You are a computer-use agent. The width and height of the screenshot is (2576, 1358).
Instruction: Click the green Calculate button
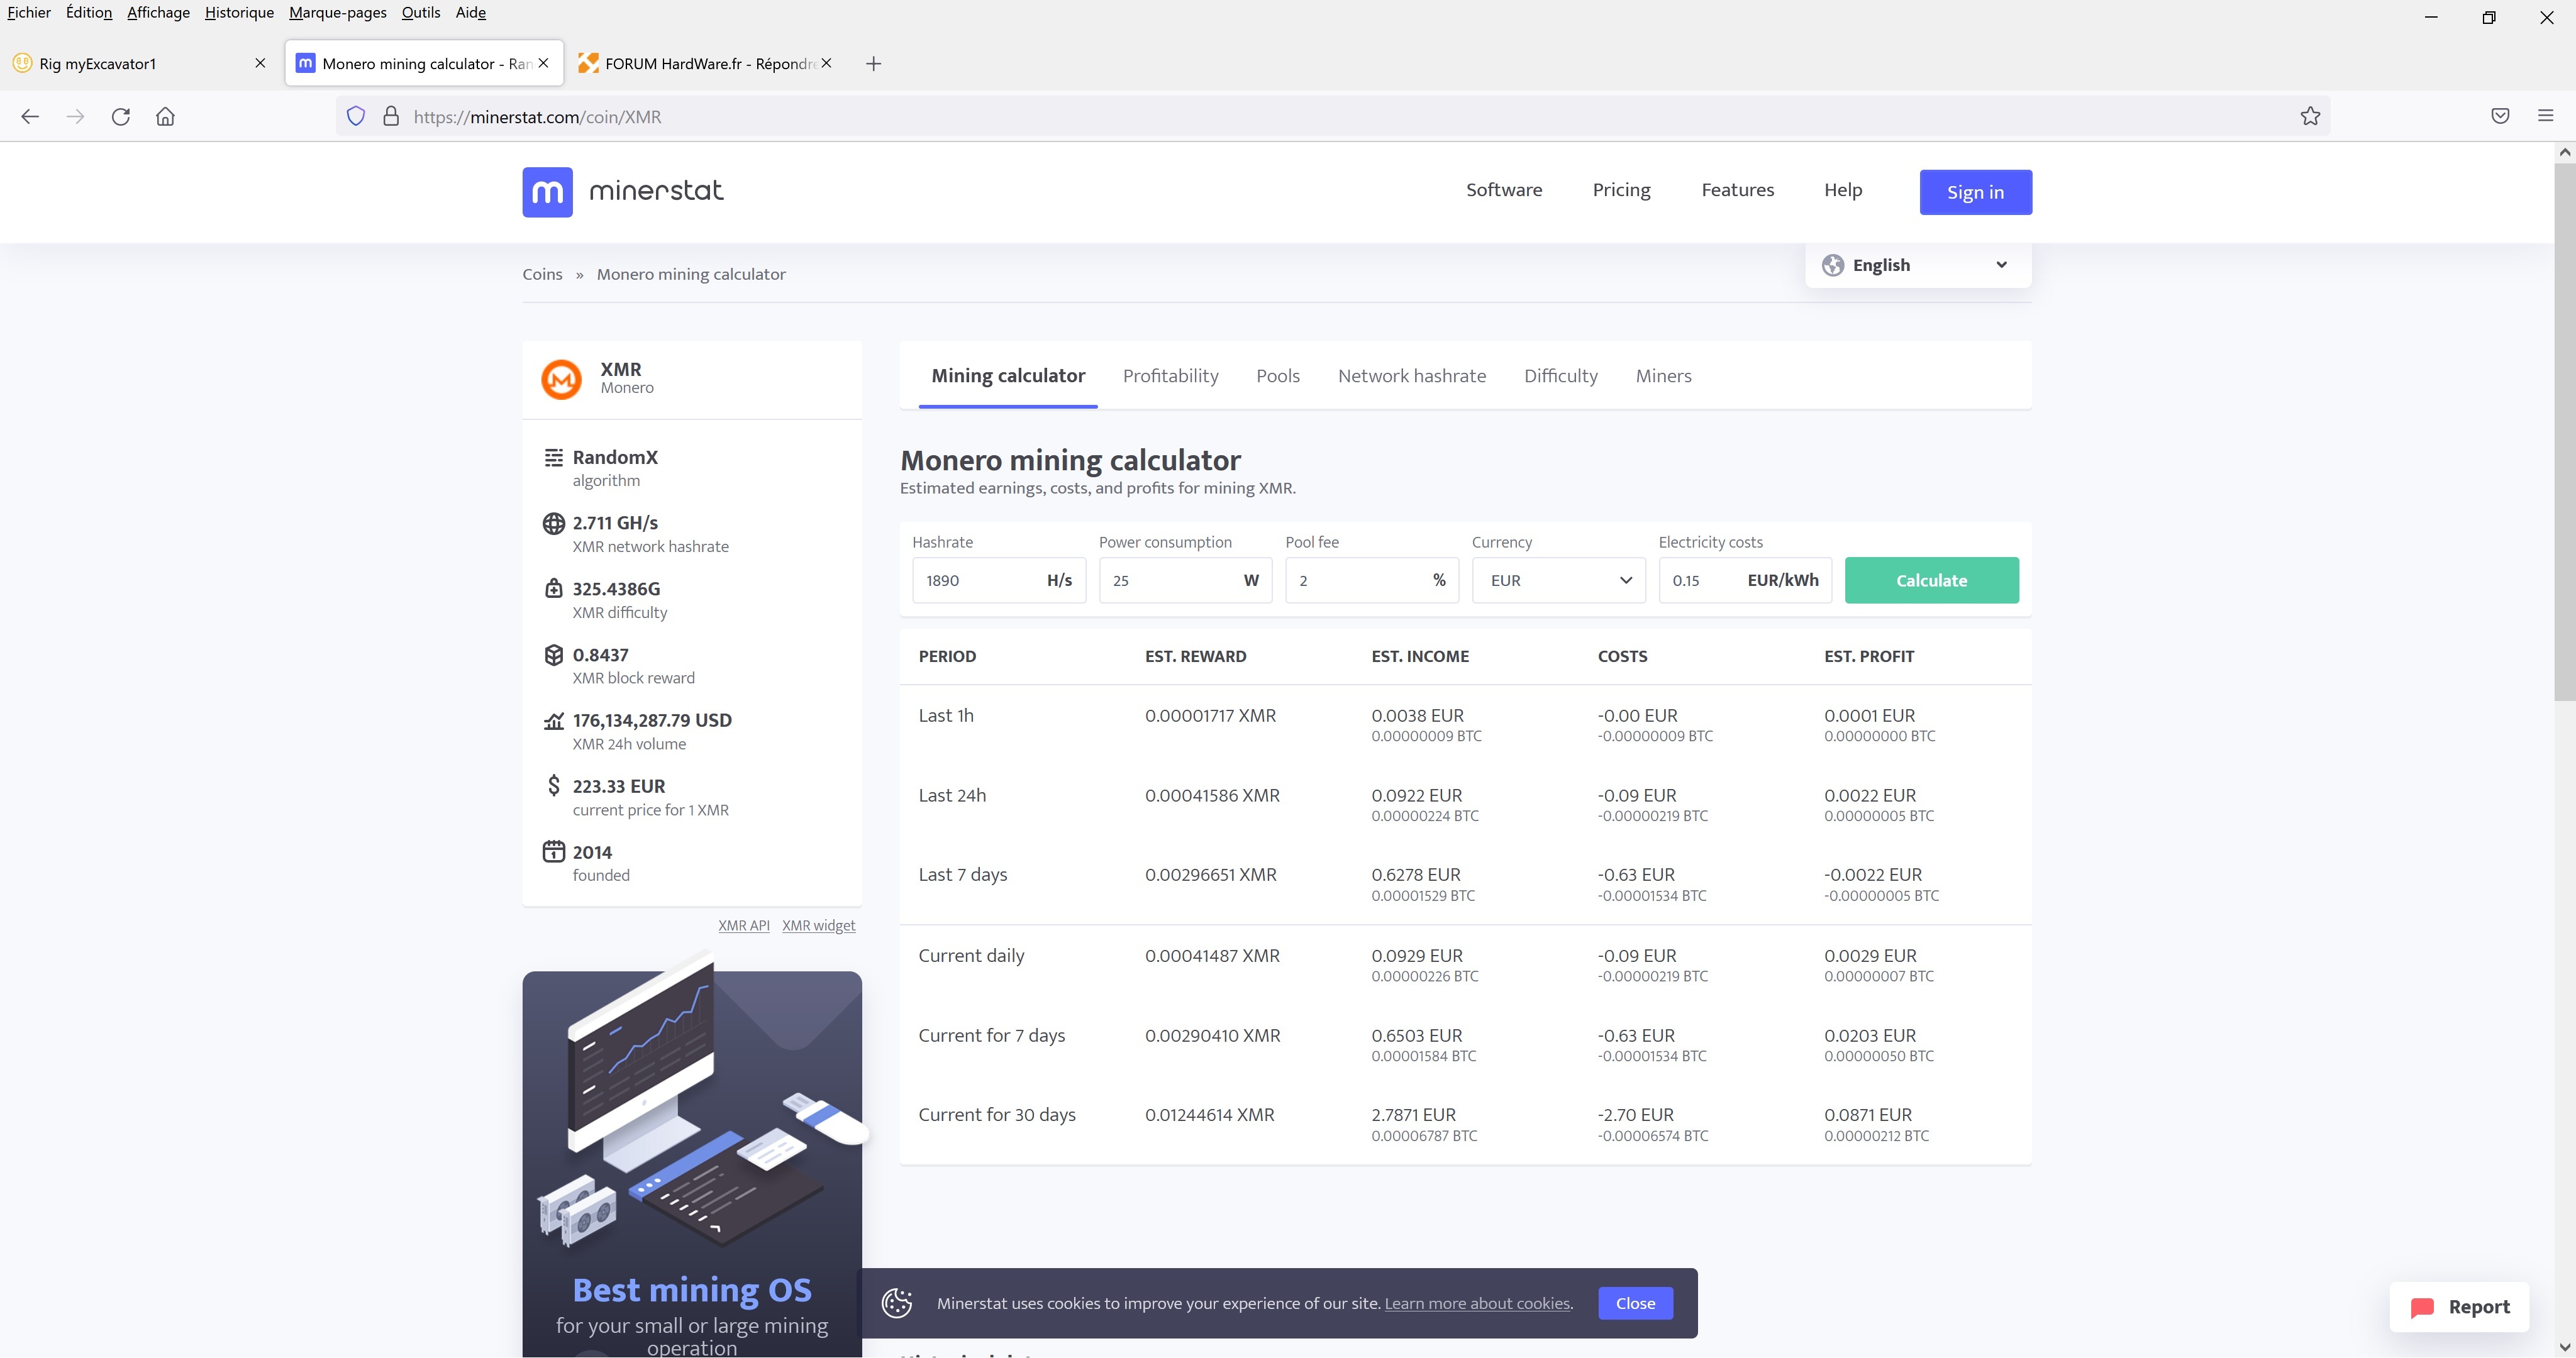[1931, 580]
